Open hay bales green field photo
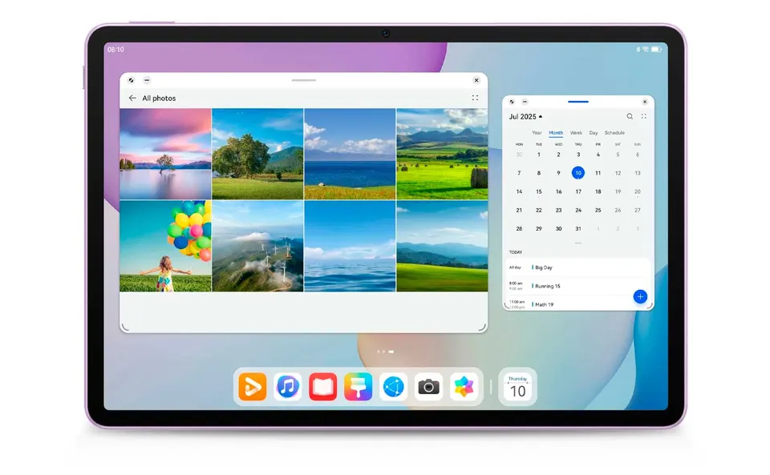Screen dimensions: 770x475 [x=442, y=154]
